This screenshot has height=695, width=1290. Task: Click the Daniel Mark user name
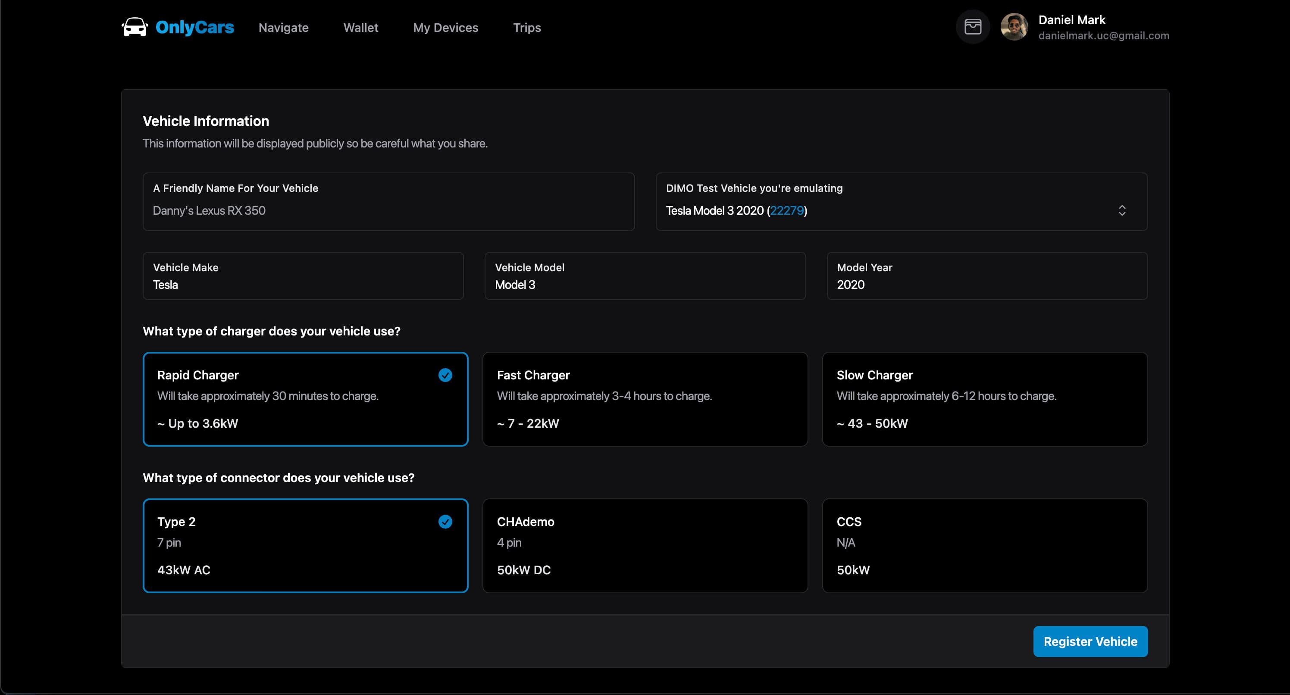pos(1072,20)
